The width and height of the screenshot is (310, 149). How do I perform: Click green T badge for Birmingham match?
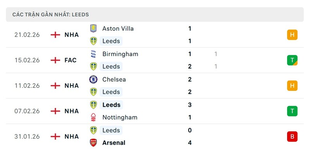point(292,60)
